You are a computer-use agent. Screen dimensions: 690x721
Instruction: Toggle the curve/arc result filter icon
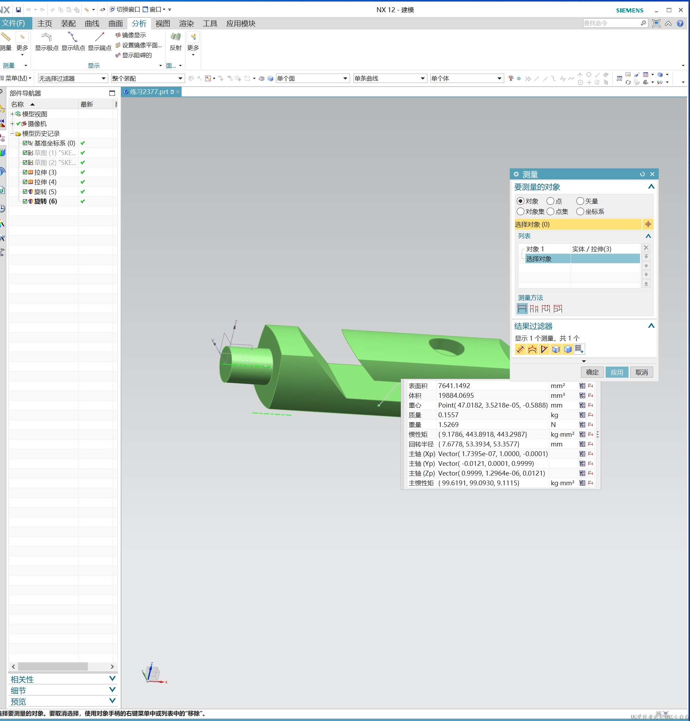click(532, 349)
